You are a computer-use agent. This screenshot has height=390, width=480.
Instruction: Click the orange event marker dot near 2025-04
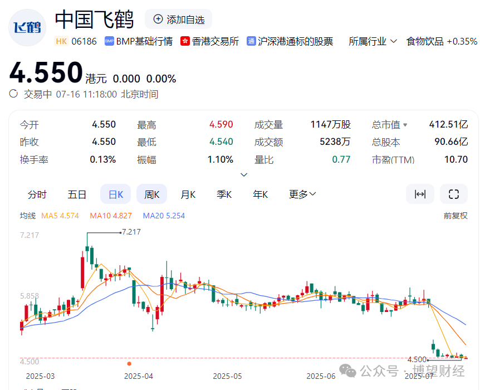point(129,364)
